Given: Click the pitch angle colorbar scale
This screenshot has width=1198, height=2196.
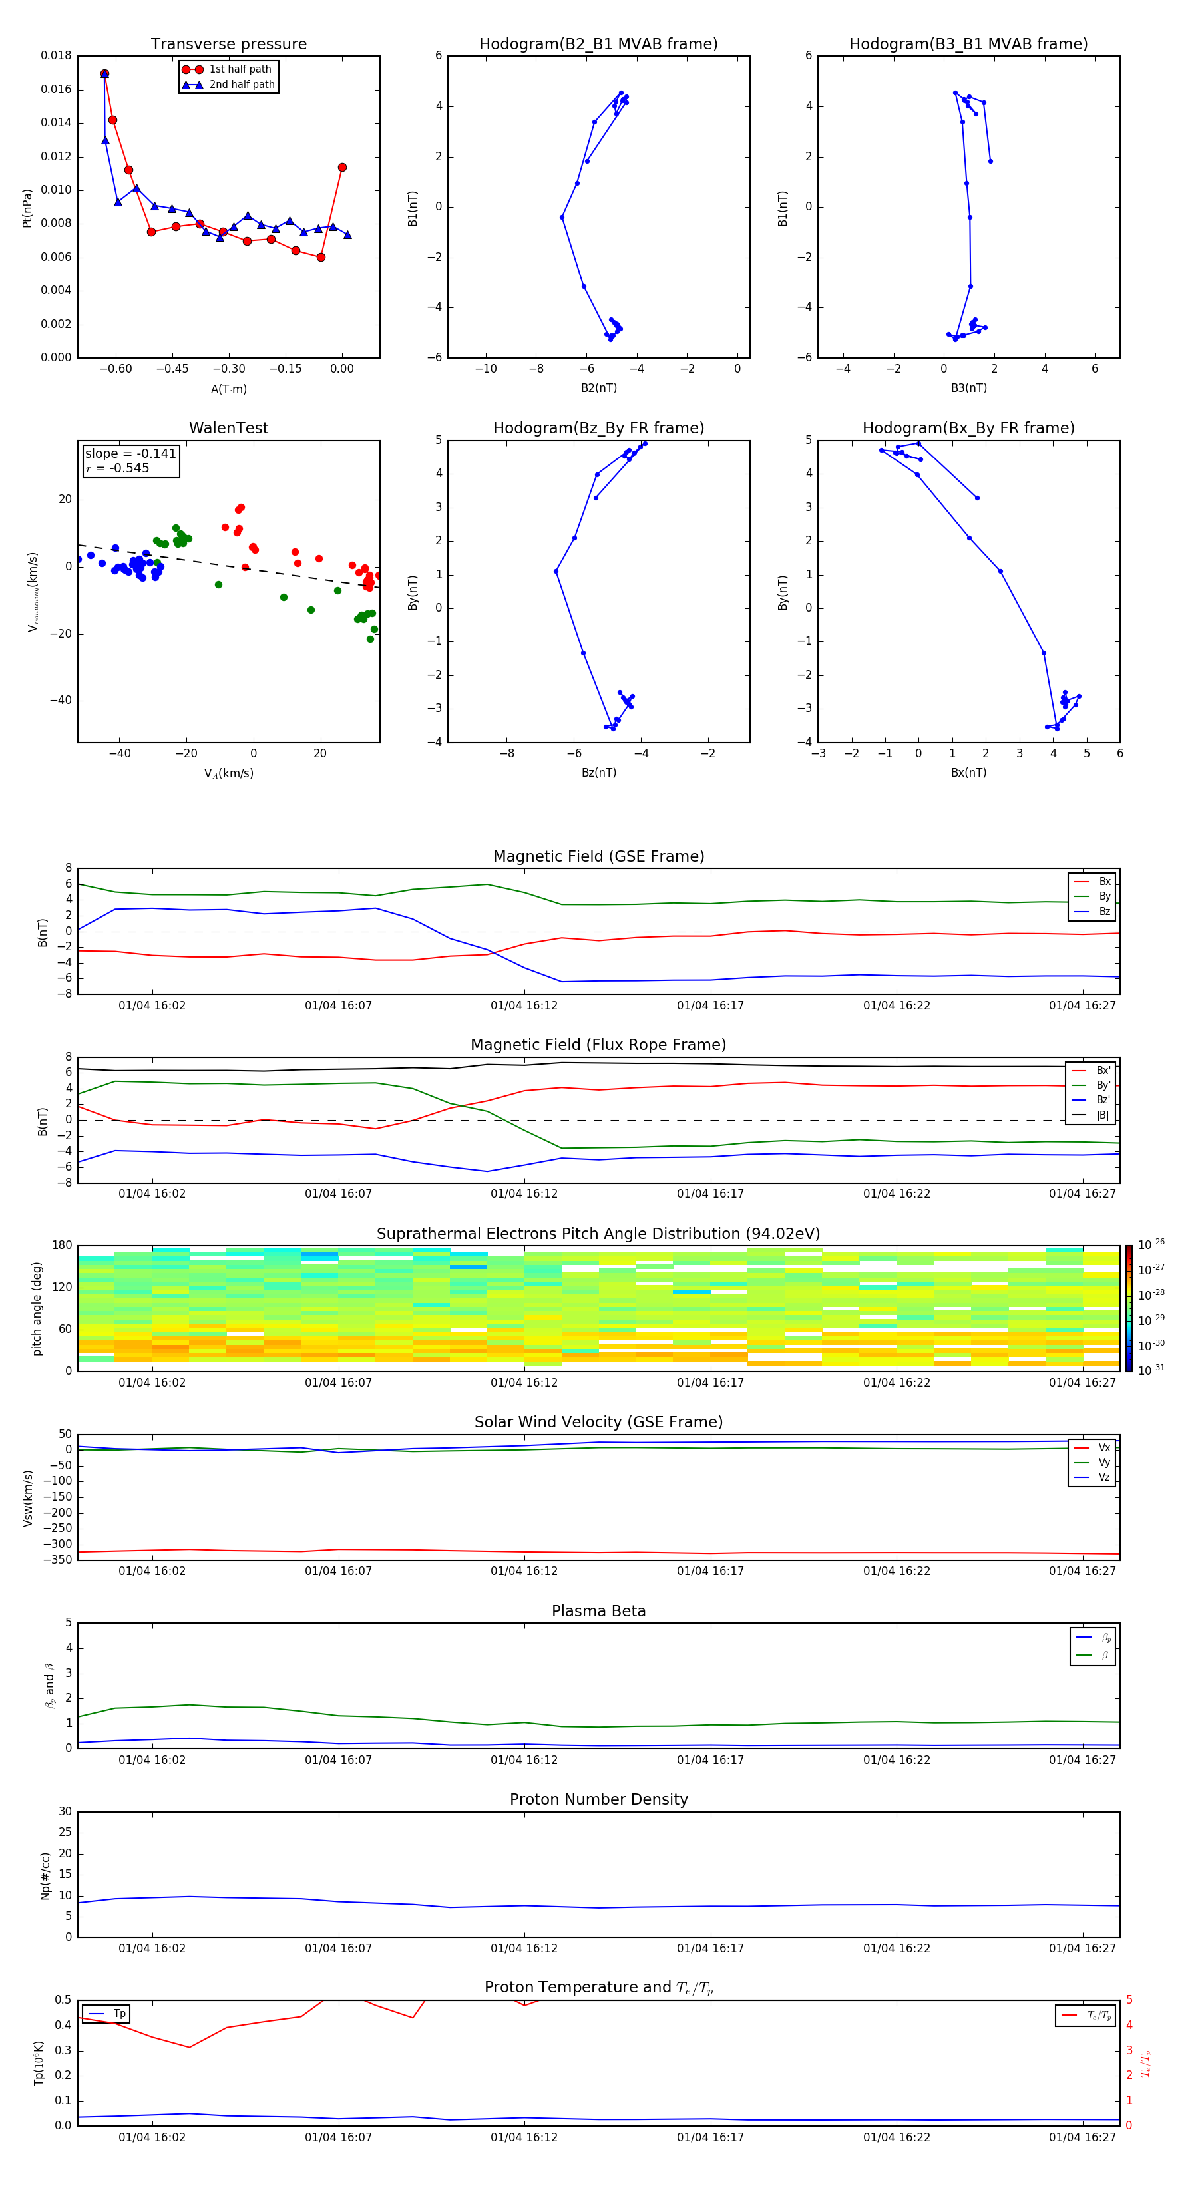Looking at the screenshot, I should (x=1128, y=1308).
